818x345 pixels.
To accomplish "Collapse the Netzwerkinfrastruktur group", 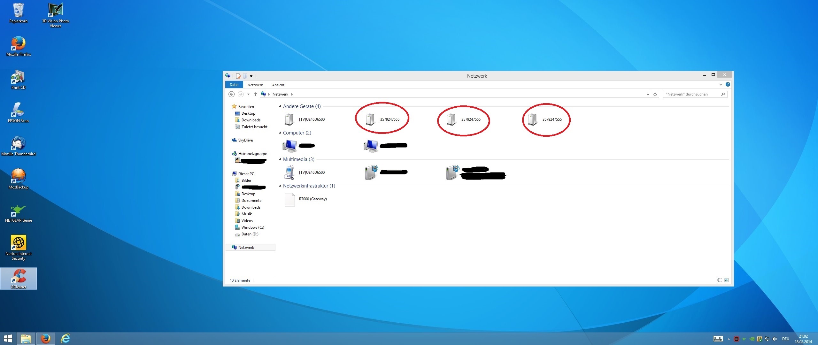I will point(280,186).
